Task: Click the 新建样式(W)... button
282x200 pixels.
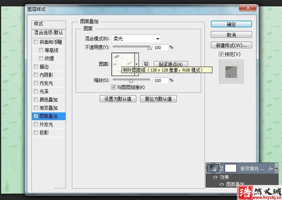Action: point(231,45)
